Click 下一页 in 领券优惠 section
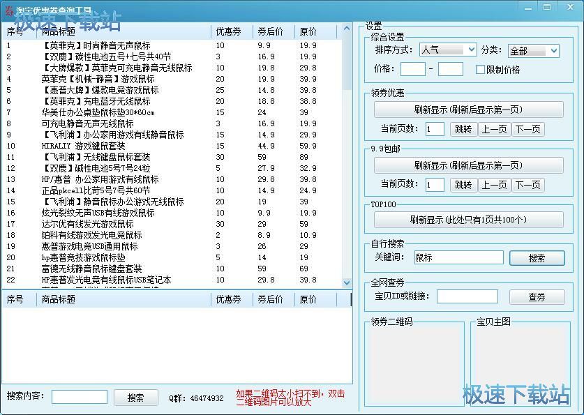Viewport: 584px width, 415px height. tap(527, 129)
